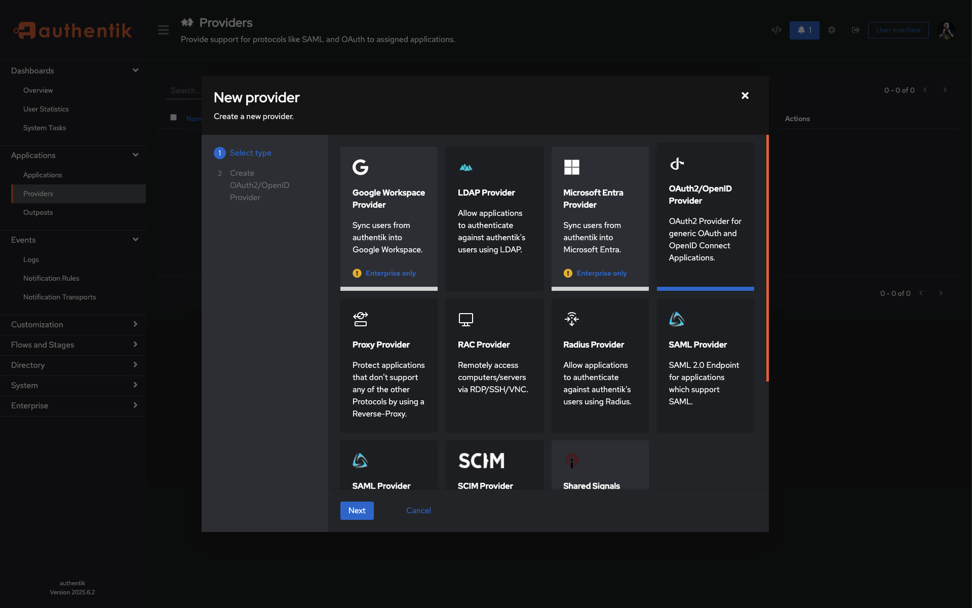Switch to User interface

(898, 30)
